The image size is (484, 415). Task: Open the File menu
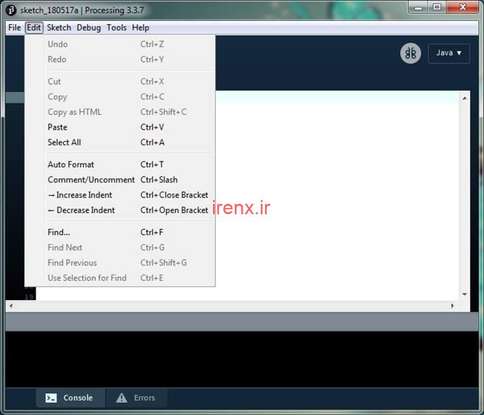click(15, 28)
